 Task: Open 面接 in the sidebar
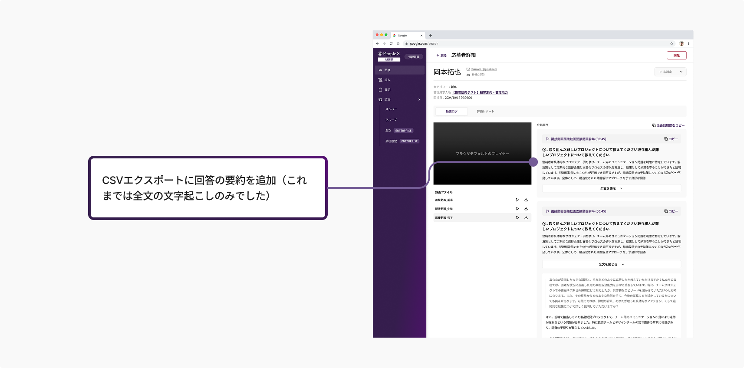[x=400, y=70]
